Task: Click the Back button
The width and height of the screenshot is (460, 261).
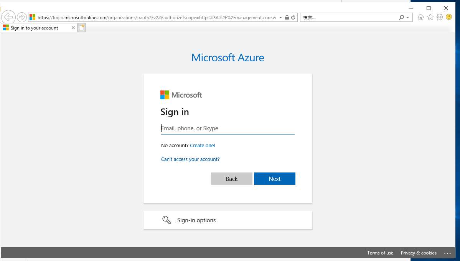Action: (x=232, y=179)
